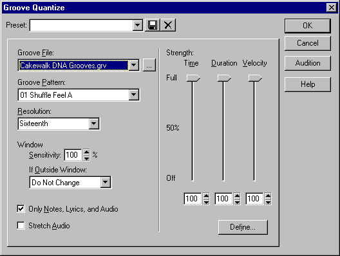This screenshot has width=340, height=256.
Task: Click the Duration strength value field
Action: pos(223,198)
